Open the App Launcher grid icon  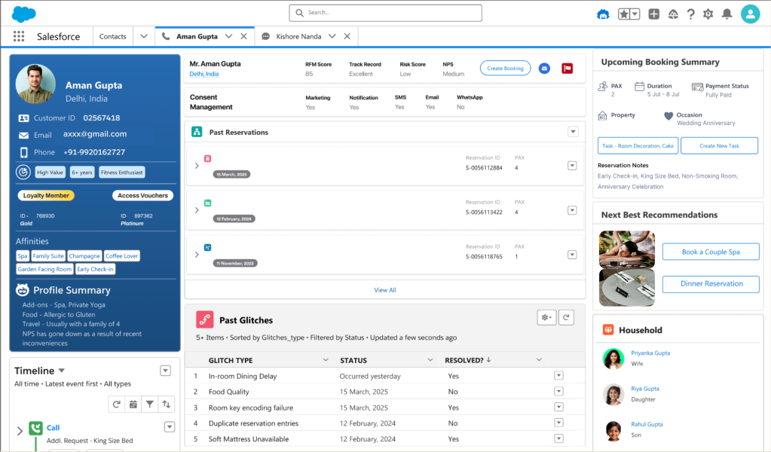[x=19, y=36]
